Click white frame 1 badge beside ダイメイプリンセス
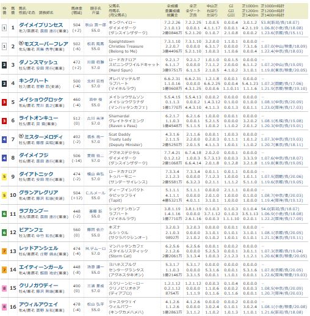Viewport: 310px width, 316px height. (x=4, y=28)
